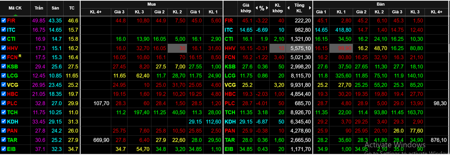Click the Mua section header

tap(152, 4)
